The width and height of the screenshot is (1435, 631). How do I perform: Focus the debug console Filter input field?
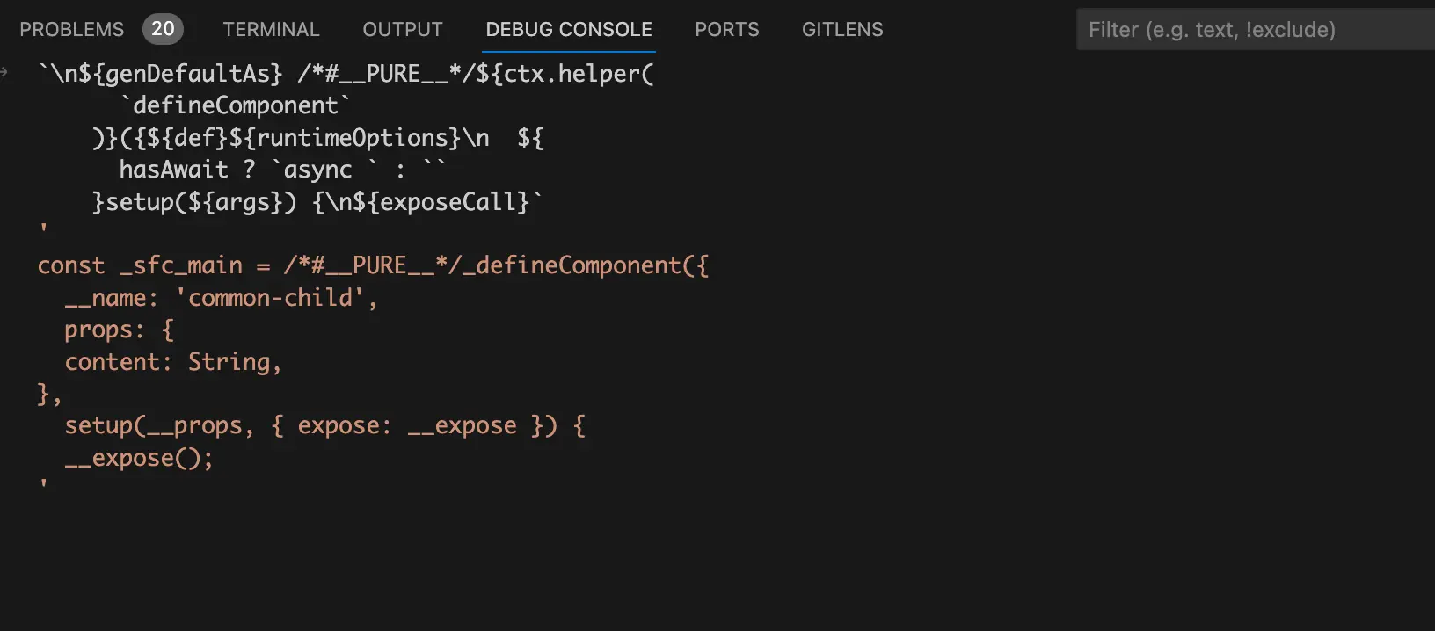(x=1249, y=30)
